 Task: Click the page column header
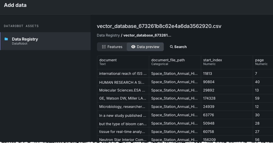259,60
